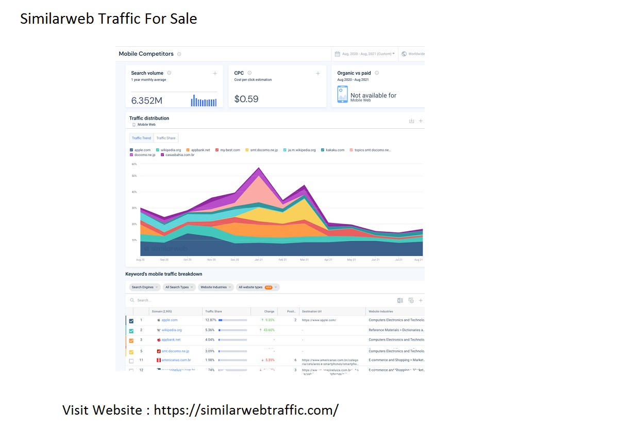Open the date range dropdown
635x445 pixels.
coord(365,54)
